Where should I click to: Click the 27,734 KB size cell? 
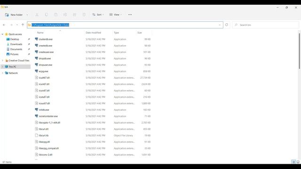tap(145, 78)
